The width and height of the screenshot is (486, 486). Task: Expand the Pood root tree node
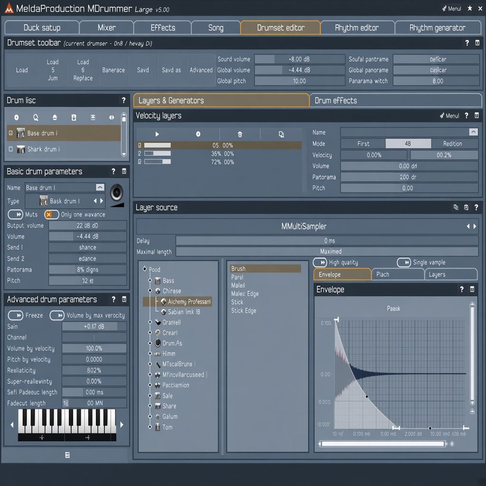tap(145, 269)
